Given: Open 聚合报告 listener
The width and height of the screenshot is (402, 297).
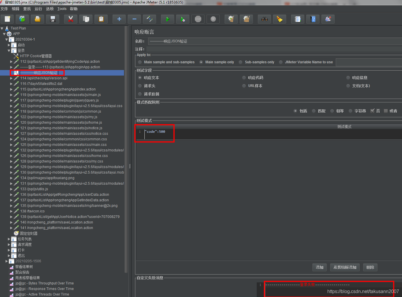Looking at the screenshot, I should [x=22, y=272].
